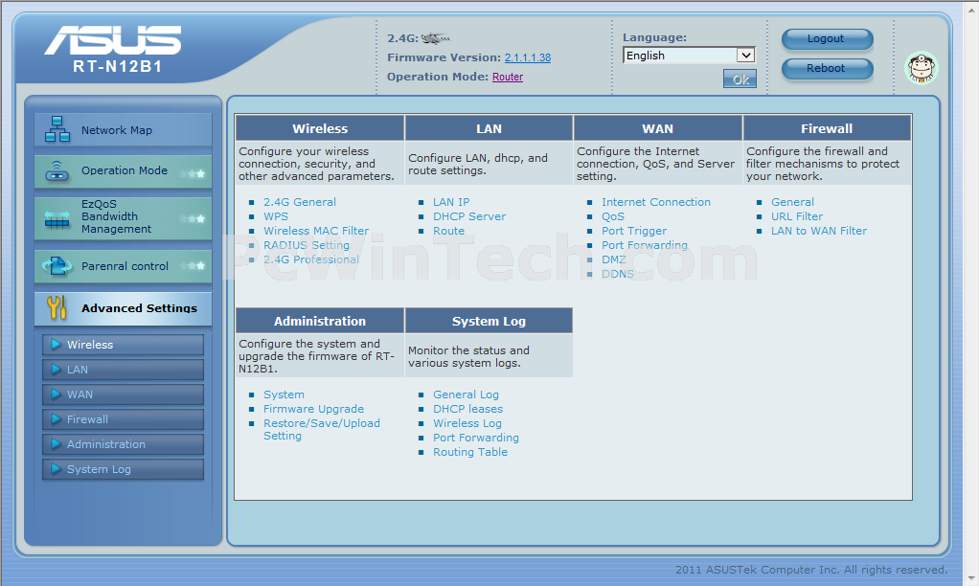Click the EzQoS Bandwidth Management icon

[57, 218]
